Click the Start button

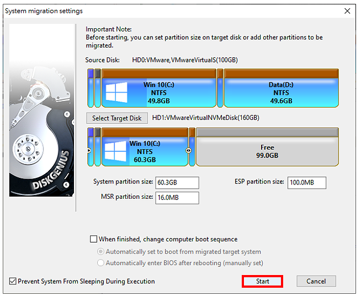262,281
